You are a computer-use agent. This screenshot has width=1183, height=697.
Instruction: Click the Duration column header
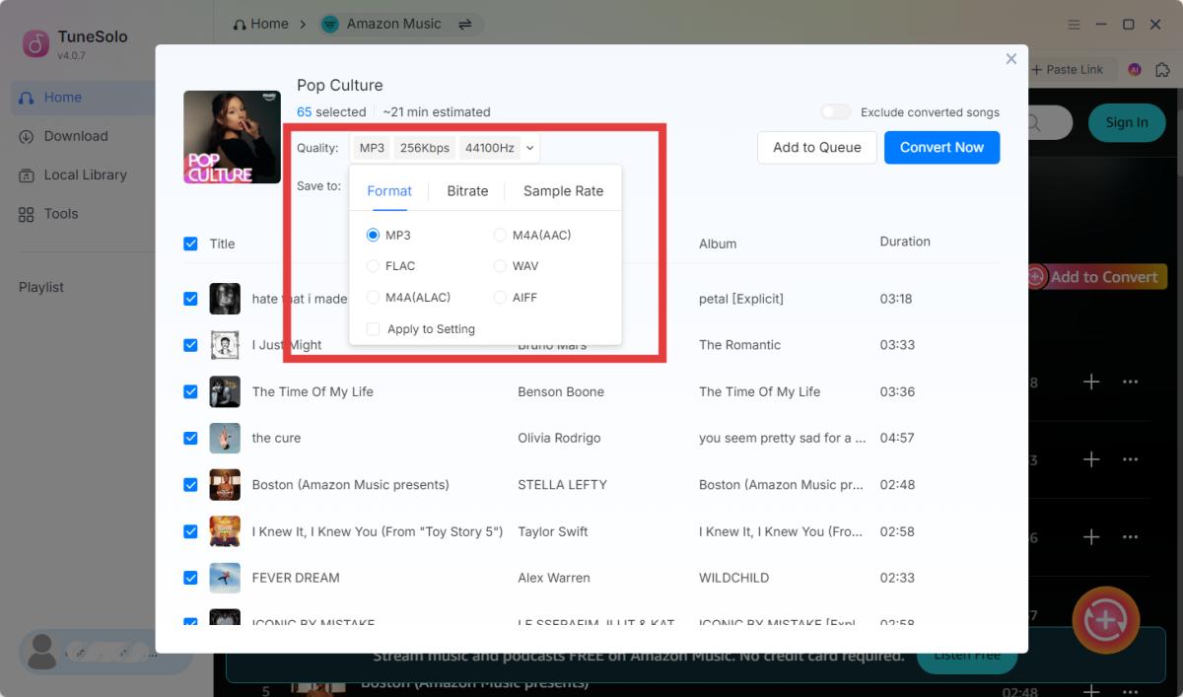click(x=905, y=242)
